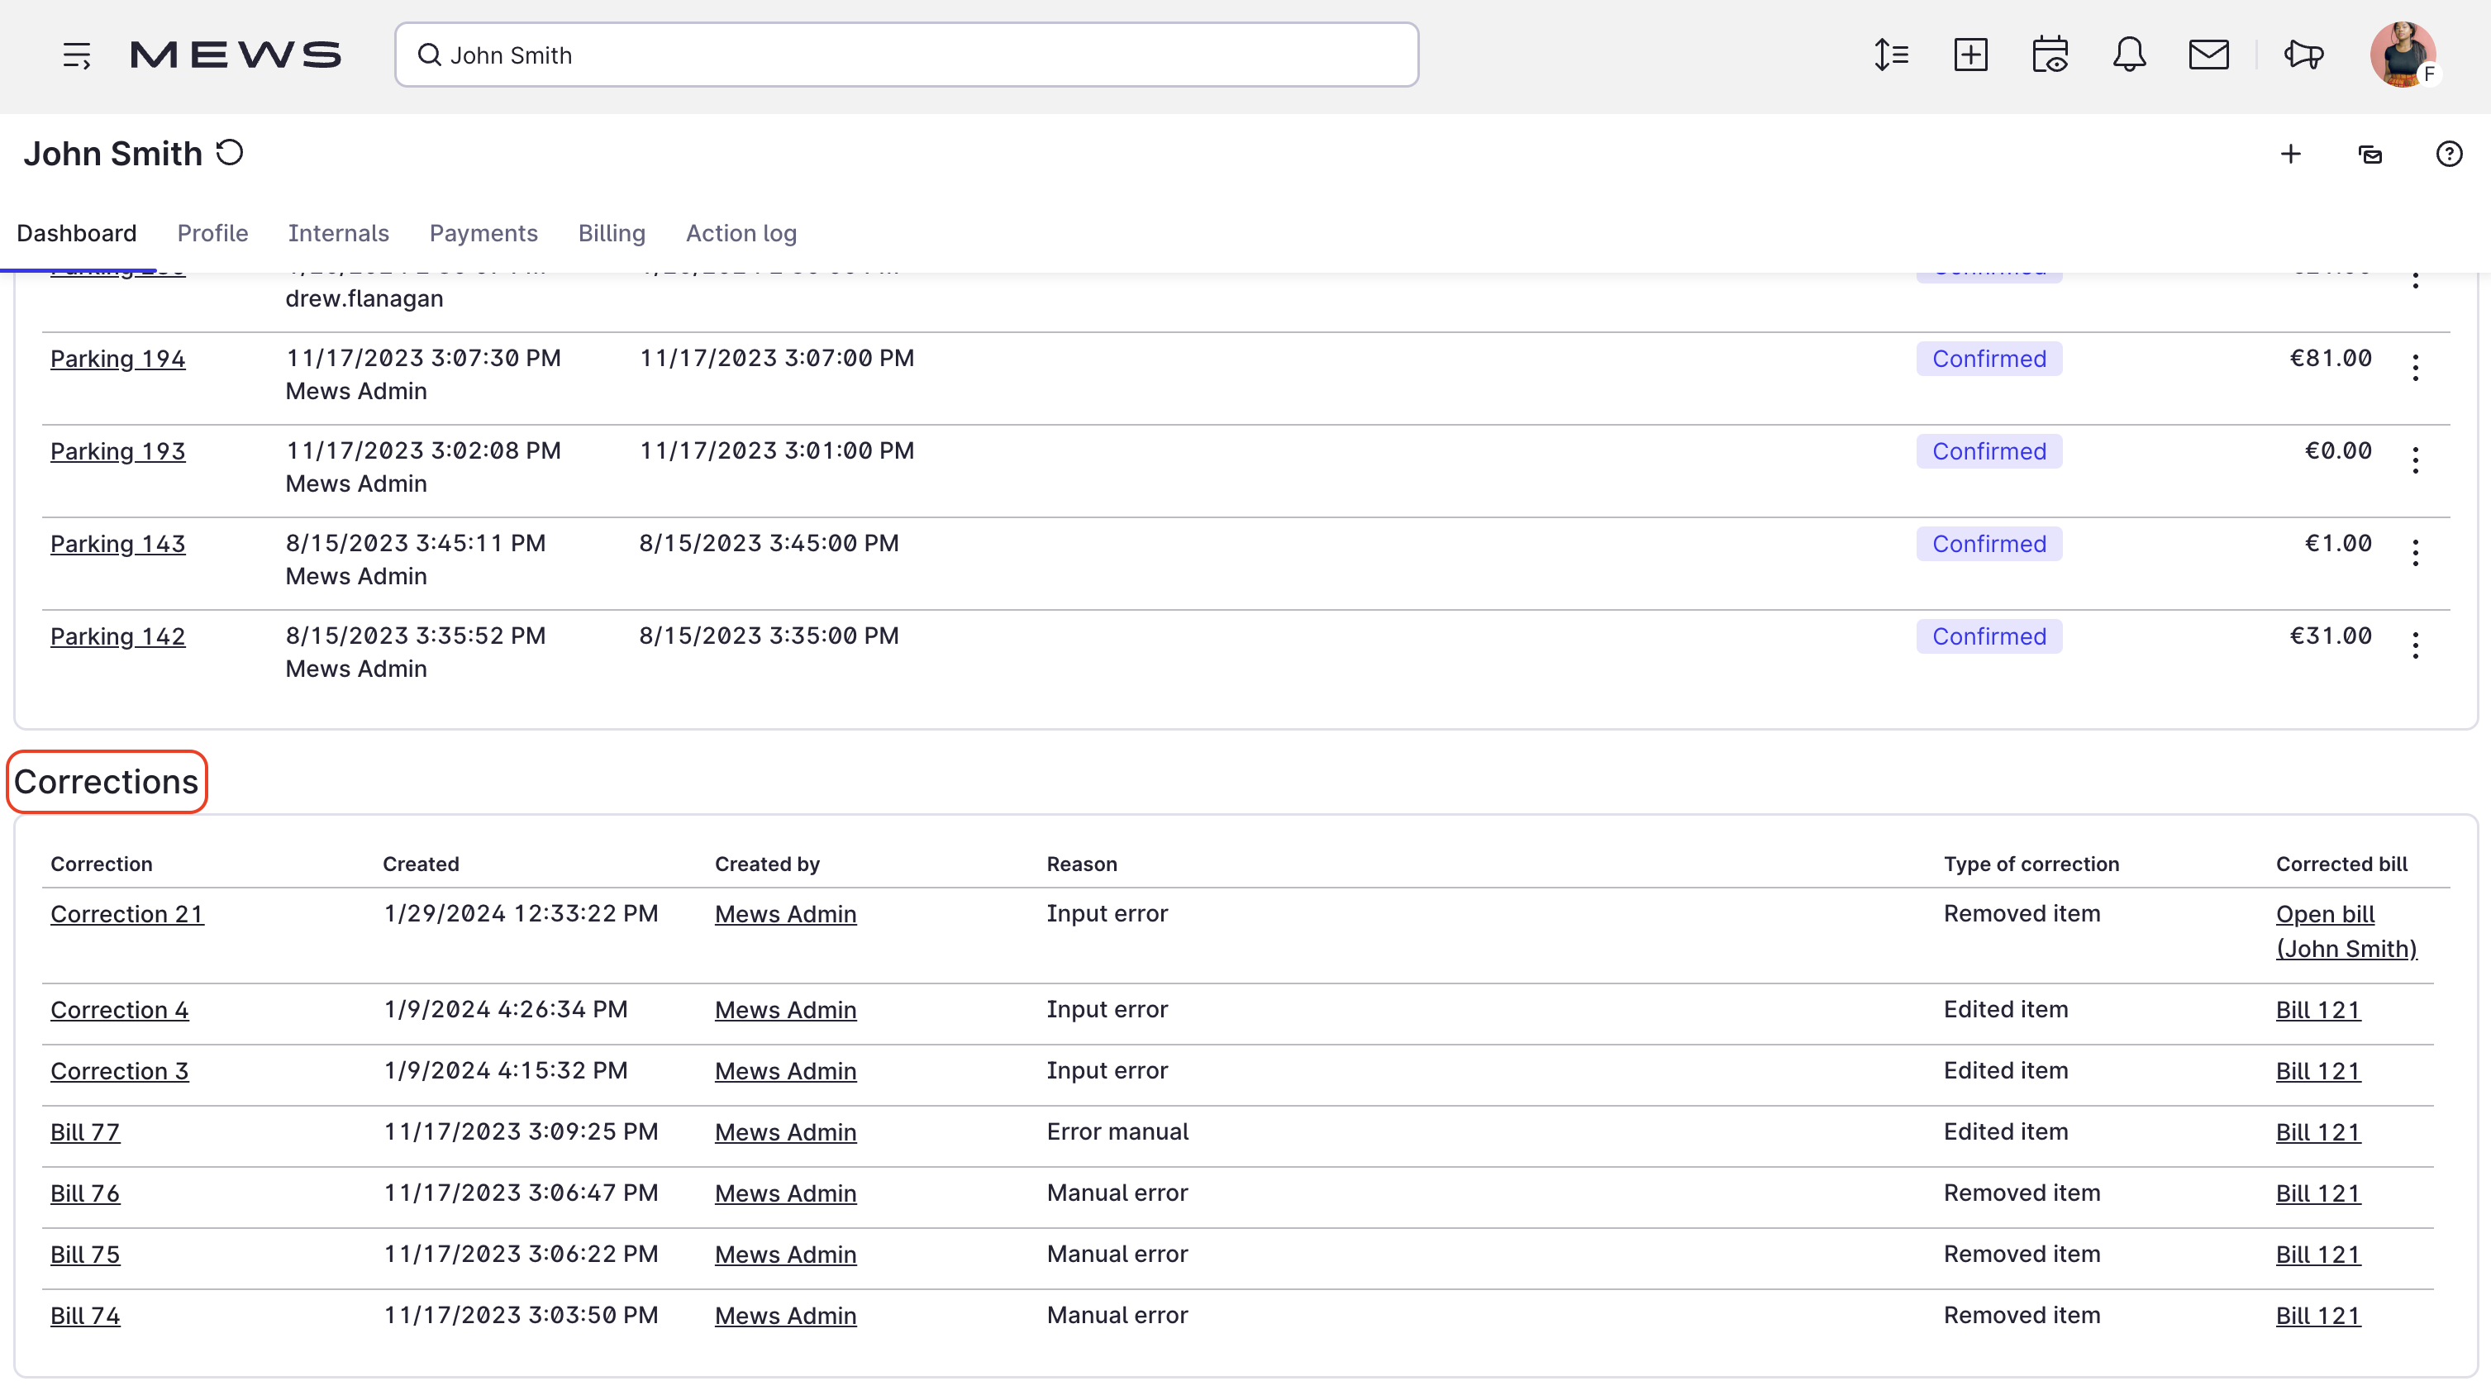2491x1400 pixels.
Task: Open Correction 21 details
Action: point(126,914)
